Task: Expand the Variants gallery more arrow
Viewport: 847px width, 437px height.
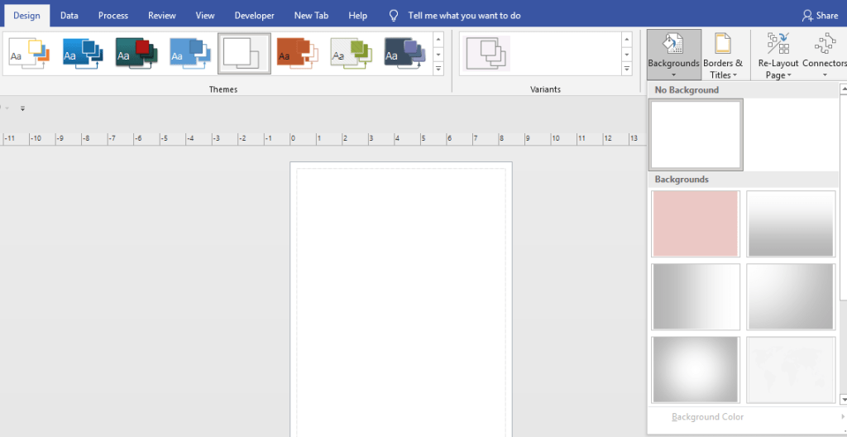Action: [x=627, y=69]
